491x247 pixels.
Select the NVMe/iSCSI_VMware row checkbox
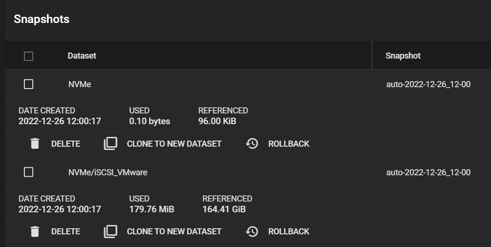29,172
